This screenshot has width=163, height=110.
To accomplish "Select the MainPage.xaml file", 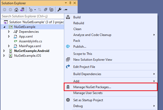I will (30, 46).
